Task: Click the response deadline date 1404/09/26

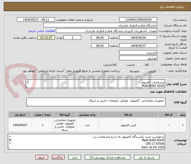Action: (x=138, y=37)
